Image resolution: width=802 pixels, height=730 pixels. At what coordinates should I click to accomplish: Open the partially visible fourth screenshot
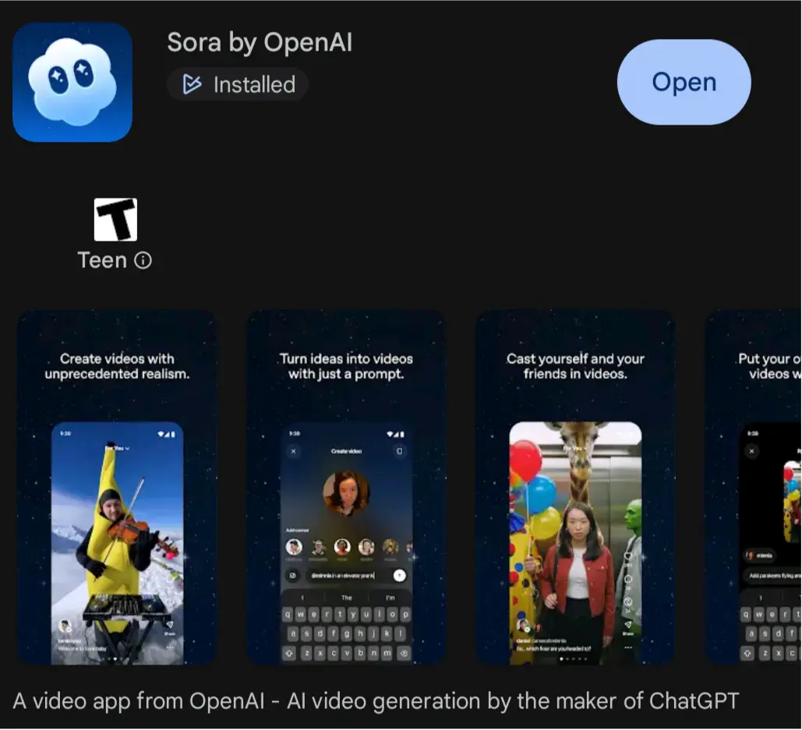[753, 487]
